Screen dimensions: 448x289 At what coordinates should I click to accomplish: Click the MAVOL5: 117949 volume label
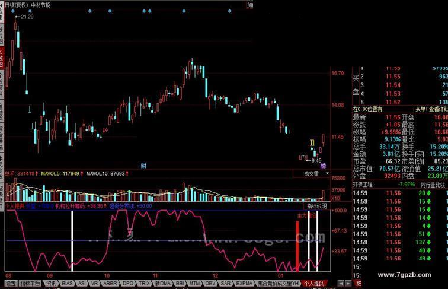point(60,173)
